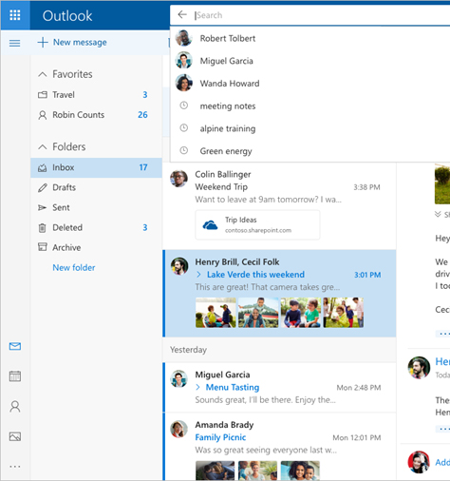This screenshot has width=450, height=481.
Task: Click the New message button
Action: point(72,42)
